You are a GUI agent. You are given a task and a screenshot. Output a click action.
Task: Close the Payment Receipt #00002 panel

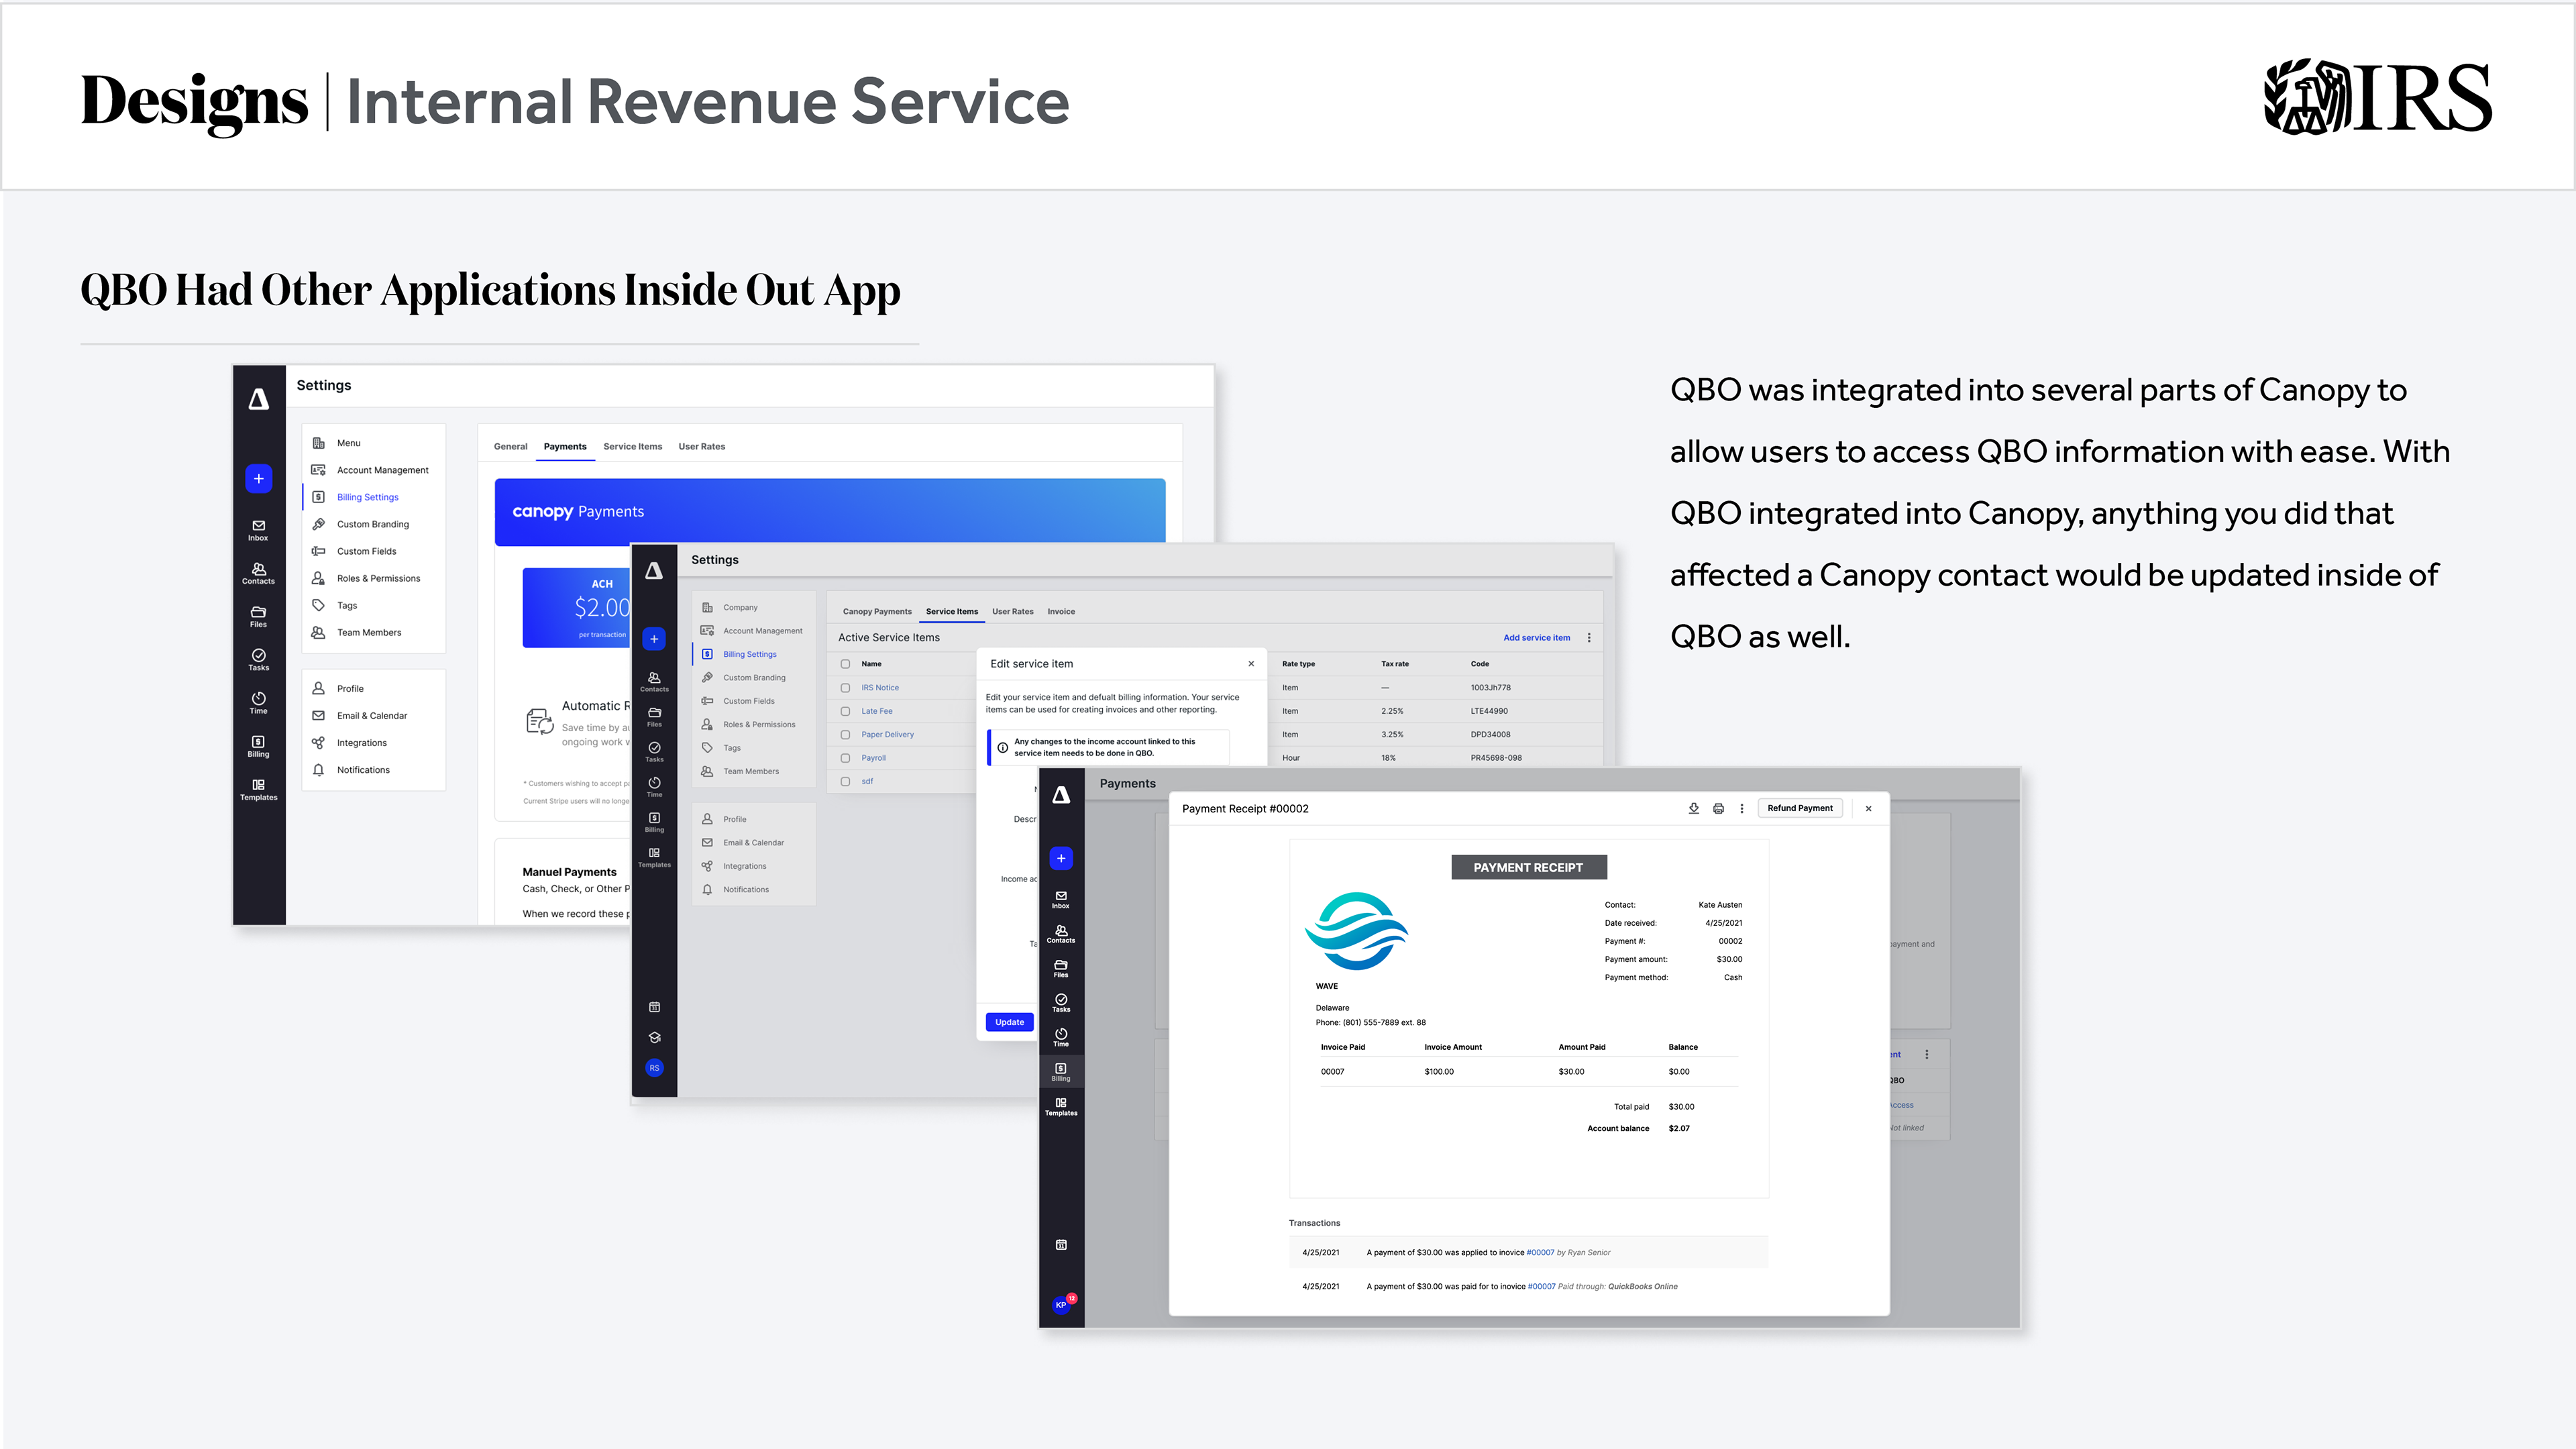pos(1868,808)
